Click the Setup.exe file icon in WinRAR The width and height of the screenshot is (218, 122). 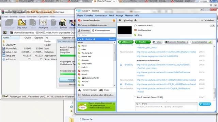(4, 56)
